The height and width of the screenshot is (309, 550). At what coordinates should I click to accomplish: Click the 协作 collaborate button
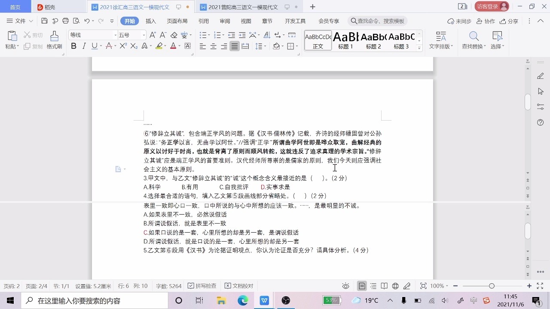pos(486,21)
